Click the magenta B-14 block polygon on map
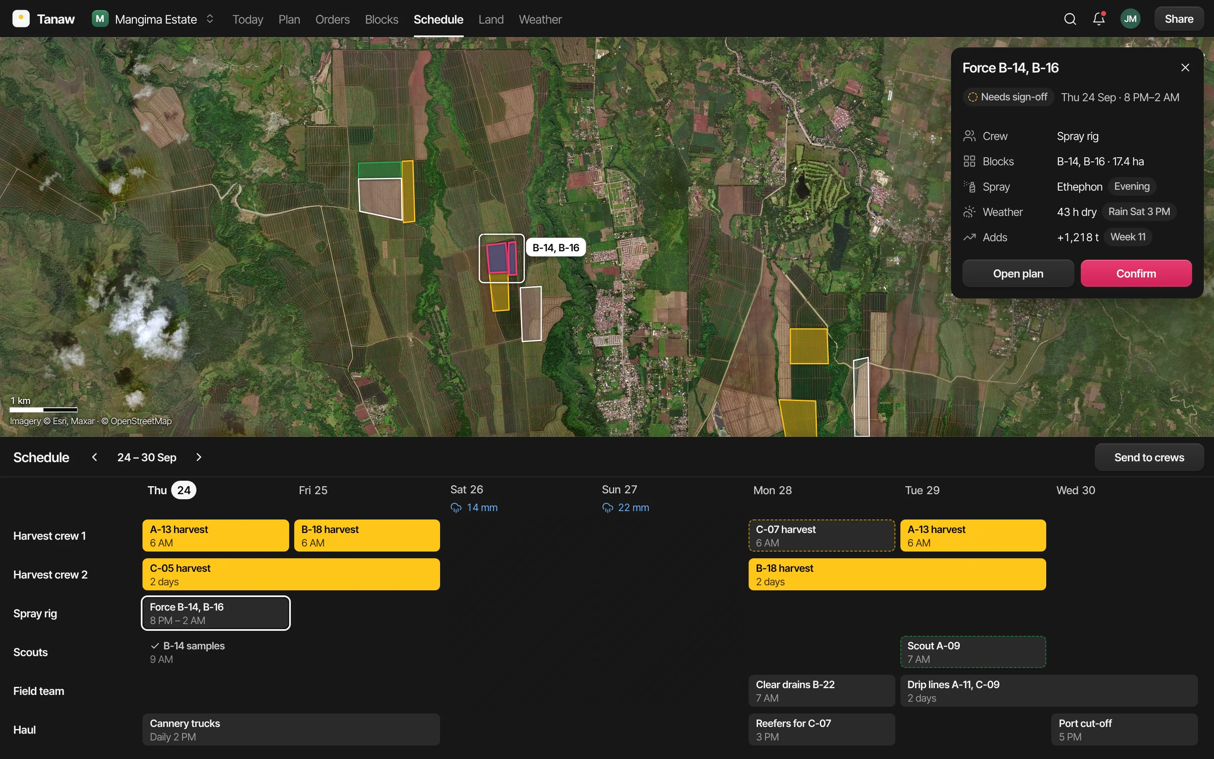Image resolution: width=1214 pixels, height=759 pixels. click(x=497, y=258)
